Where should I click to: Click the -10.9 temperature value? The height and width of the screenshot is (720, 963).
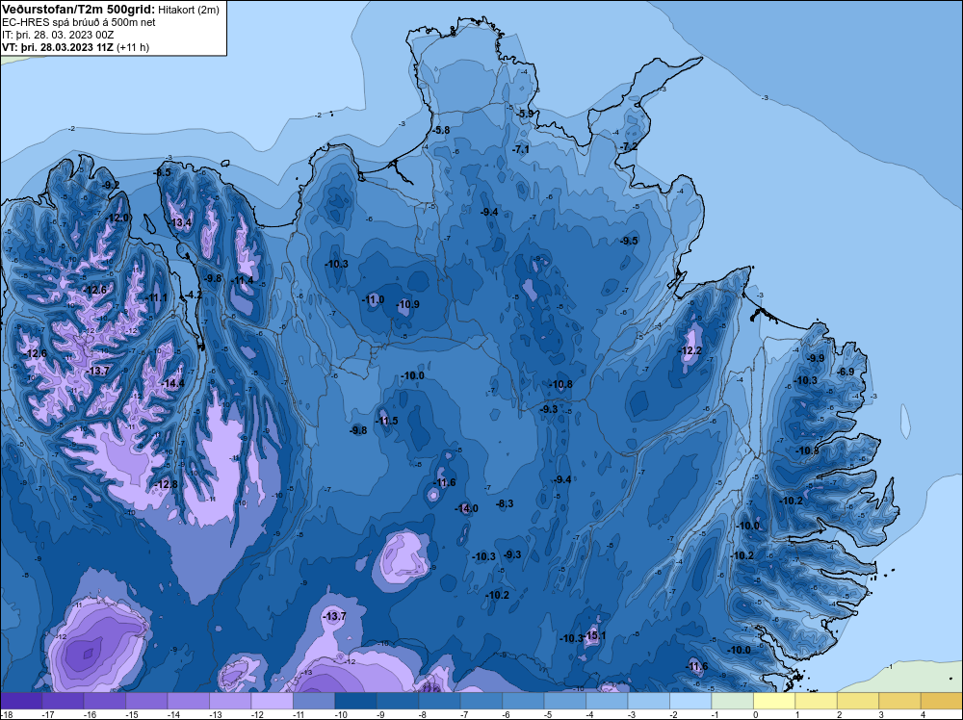[x=407, y=305]
